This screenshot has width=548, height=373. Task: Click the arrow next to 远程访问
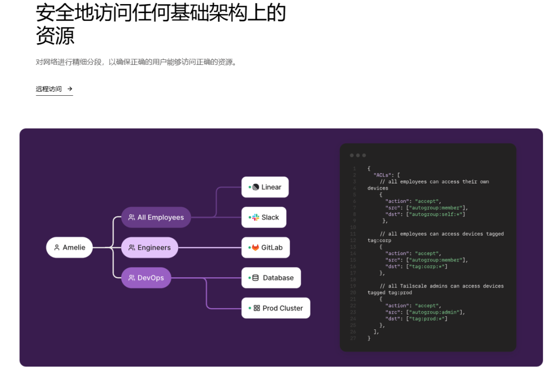click(x=70, y=89)
